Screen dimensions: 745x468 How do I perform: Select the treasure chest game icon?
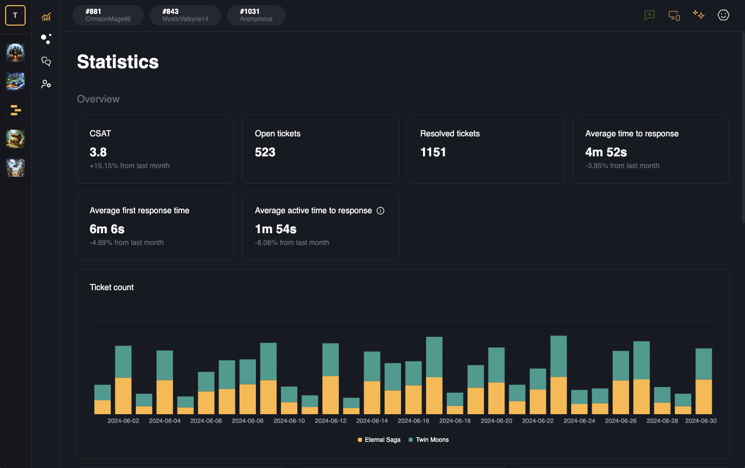coord(15,139)
